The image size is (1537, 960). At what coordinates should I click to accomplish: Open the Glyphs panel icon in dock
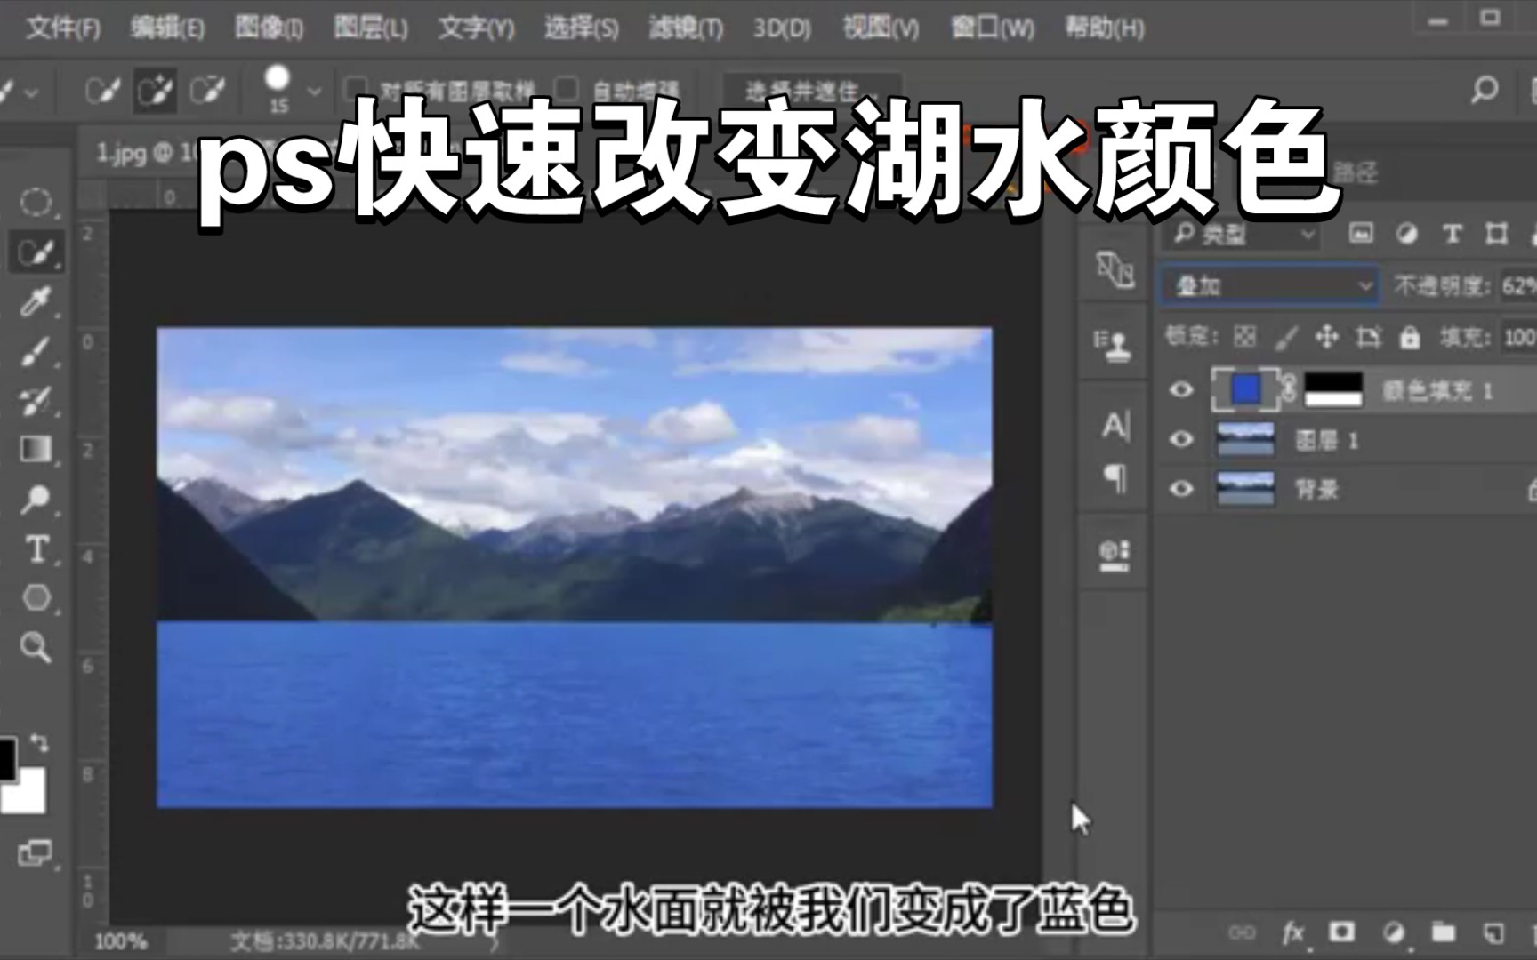click(x=1115, y=555)
